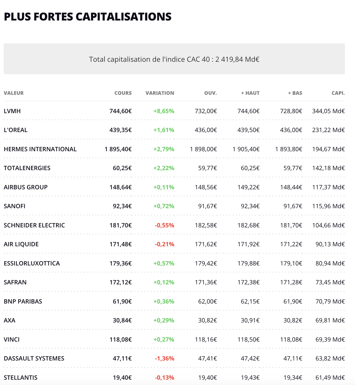
Task: Click the VALEUR column header
Action: tap(14, 93)
